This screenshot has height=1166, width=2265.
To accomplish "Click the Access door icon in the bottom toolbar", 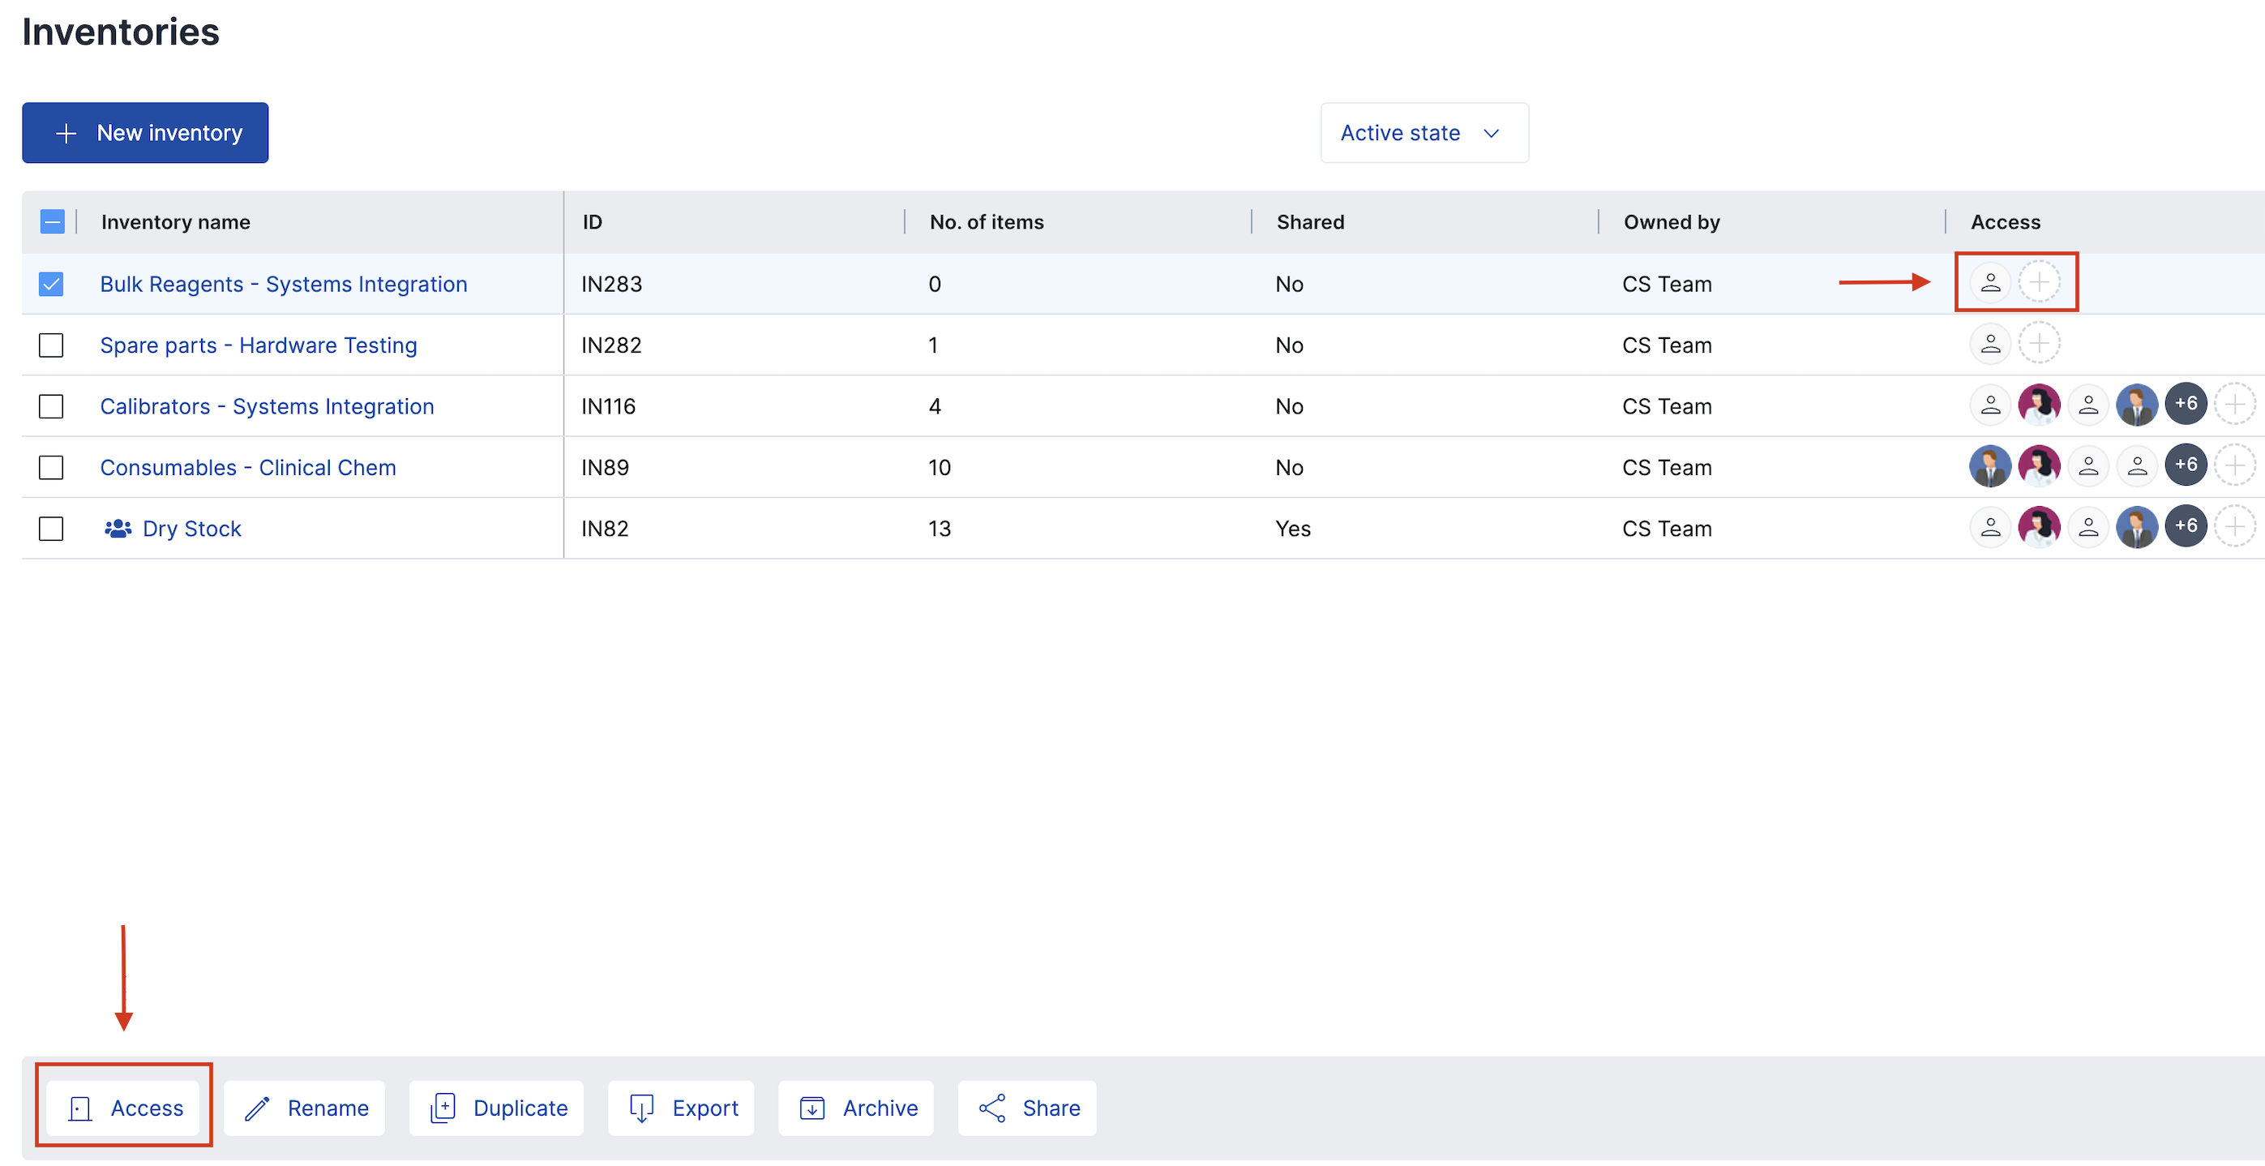I will [x=81, y=1108].
